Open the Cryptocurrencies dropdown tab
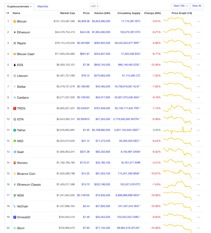This screenshot has width=211, height=233. pyautogui.click(x=19, y=7)
